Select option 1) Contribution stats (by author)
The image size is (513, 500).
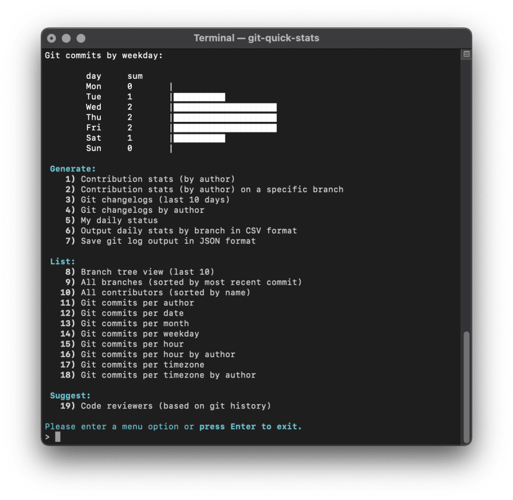[150, 179]
